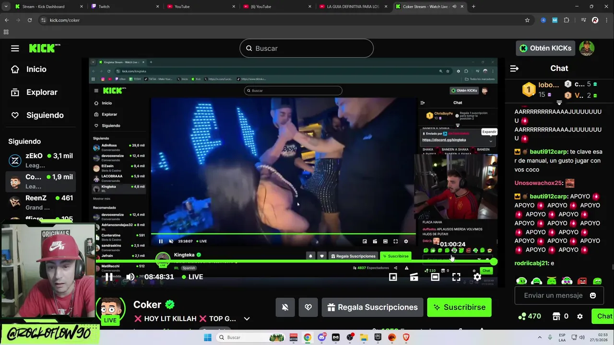Switch to LA GUIA DEFINITIVA tab
614x345 pixels.
click(353, 7)
